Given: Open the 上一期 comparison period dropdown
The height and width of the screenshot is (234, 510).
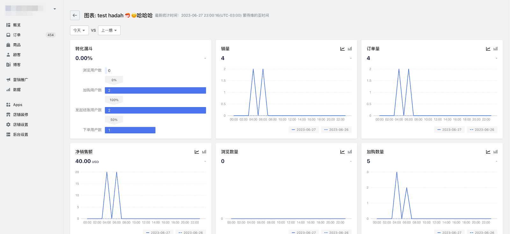Looking at the screenshot, I should [109, 30].
